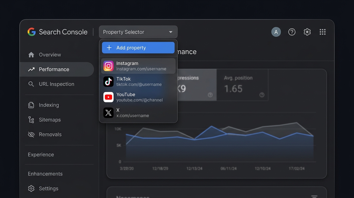
Task: Select the TikTok property
Action: click(x=138, y=81)
